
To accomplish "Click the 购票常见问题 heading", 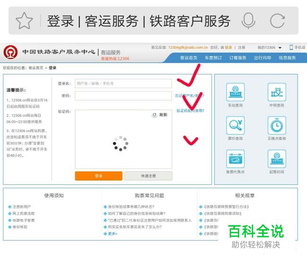I will pyautogui.click(x=149, y=195).
